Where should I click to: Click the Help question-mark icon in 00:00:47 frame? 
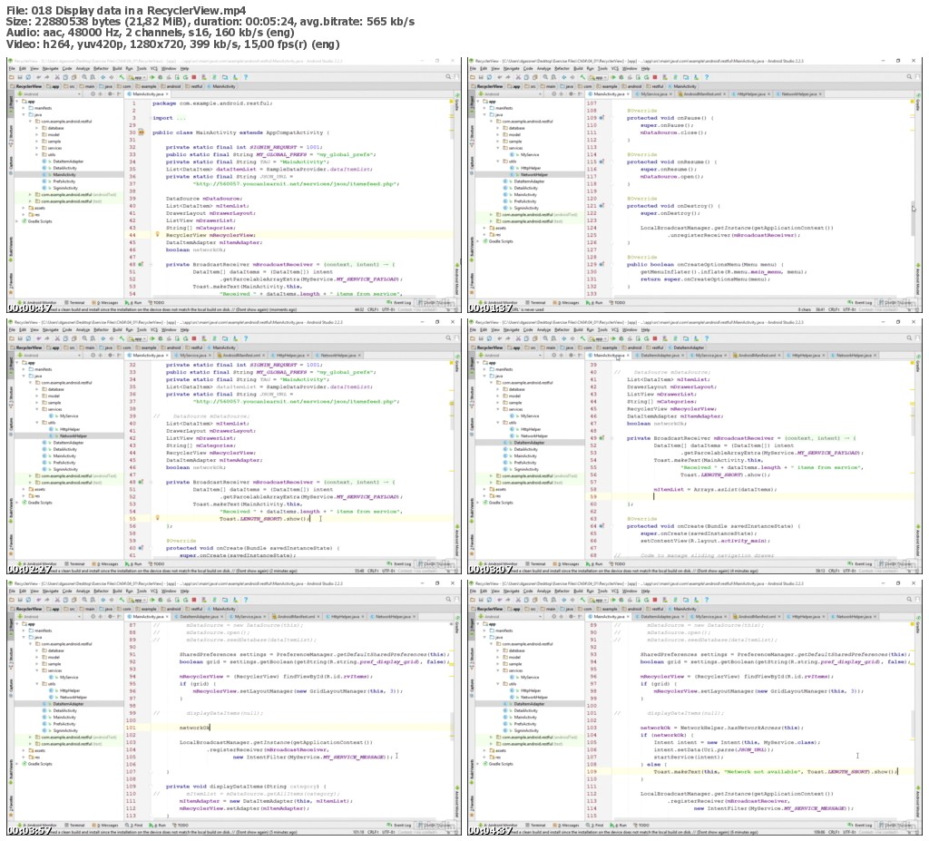[245, 77]
